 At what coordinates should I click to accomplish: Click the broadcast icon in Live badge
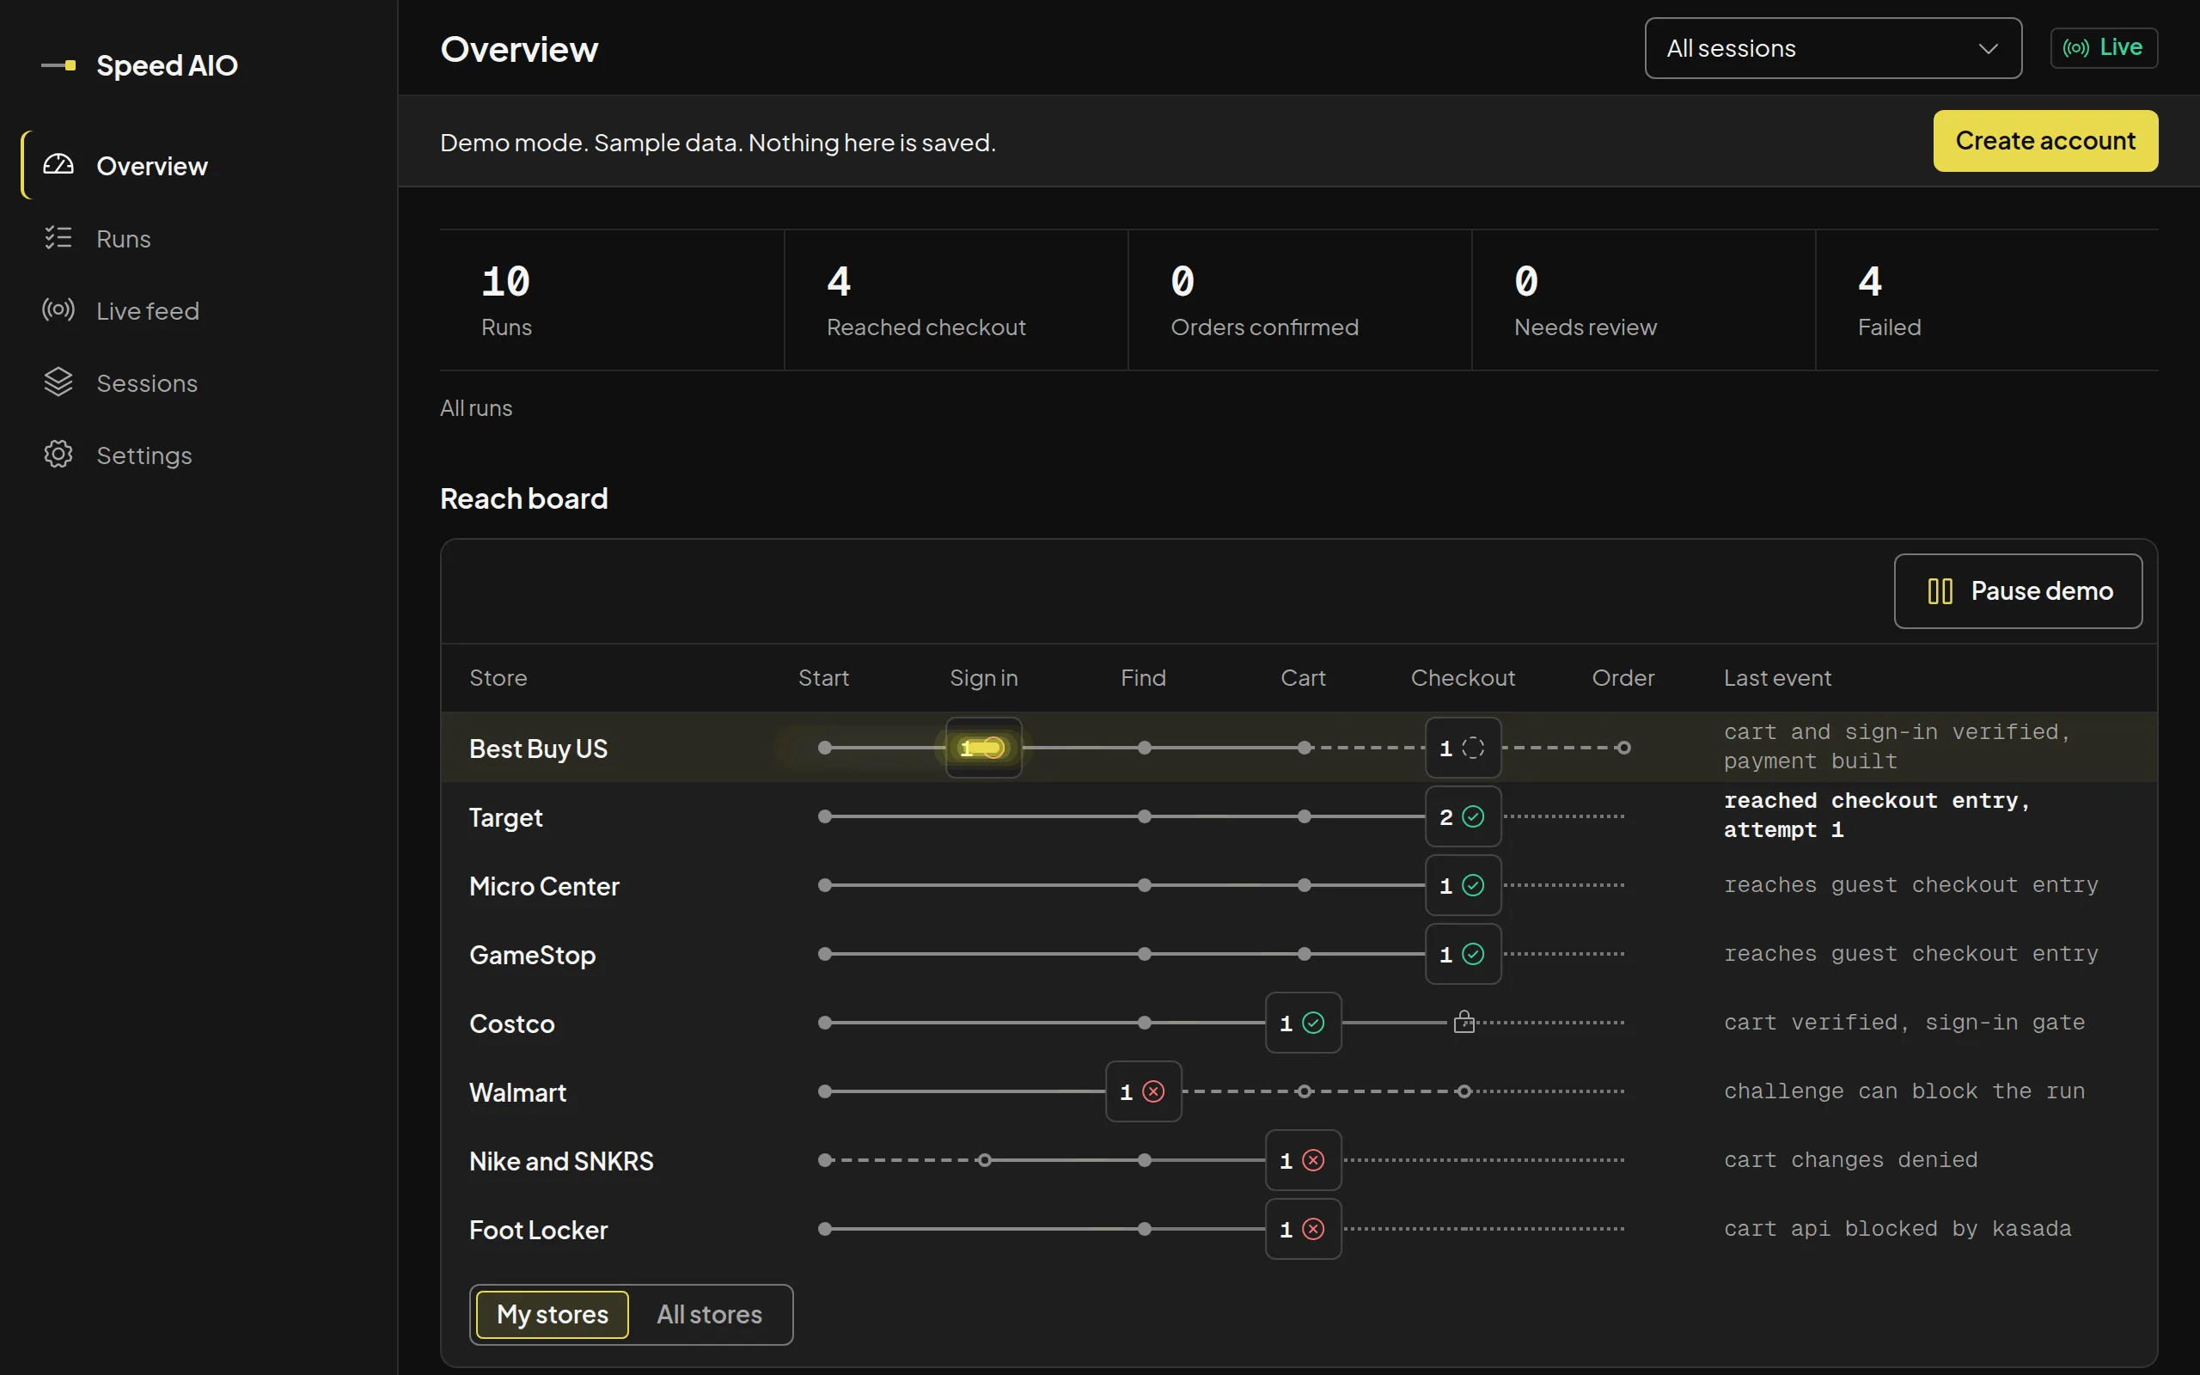coord(2075,47)
